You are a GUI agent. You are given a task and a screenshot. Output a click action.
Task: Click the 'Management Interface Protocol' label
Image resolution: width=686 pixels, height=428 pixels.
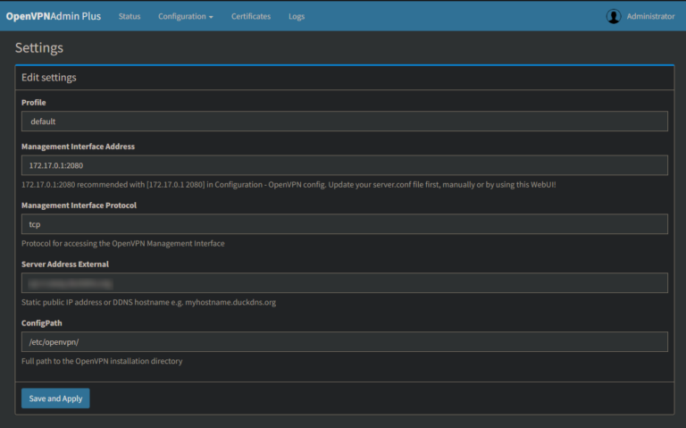[79, 206]
